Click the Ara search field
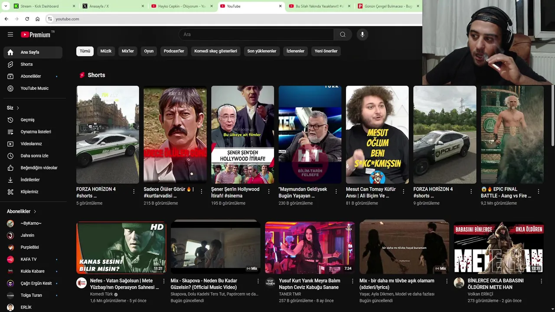 click(256, 35)
